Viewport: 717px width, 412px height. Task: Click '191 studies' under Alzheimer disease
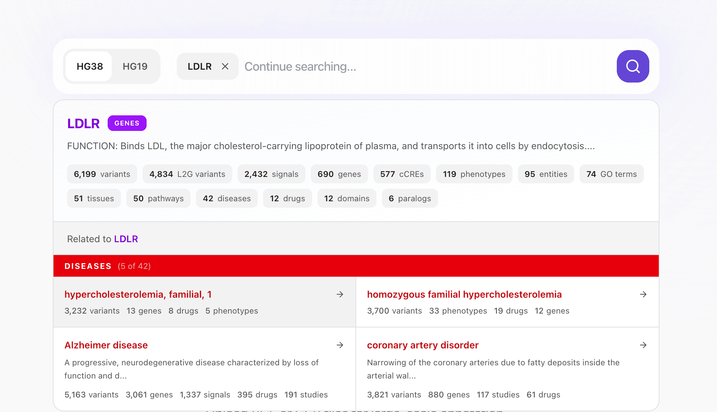coord(306,394)
